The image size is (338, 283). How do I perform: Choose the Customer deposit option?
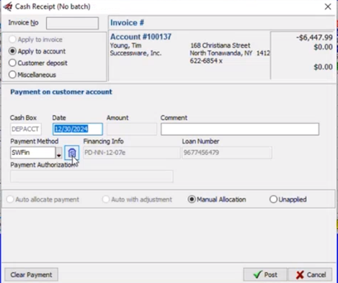(38, 63)
